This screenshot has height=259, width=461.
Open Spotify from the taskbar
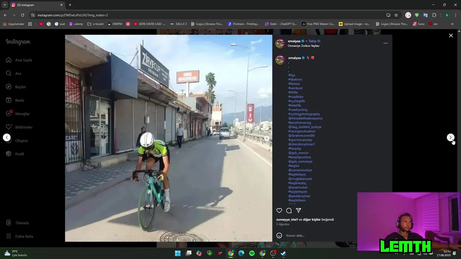tap(252, 253)
